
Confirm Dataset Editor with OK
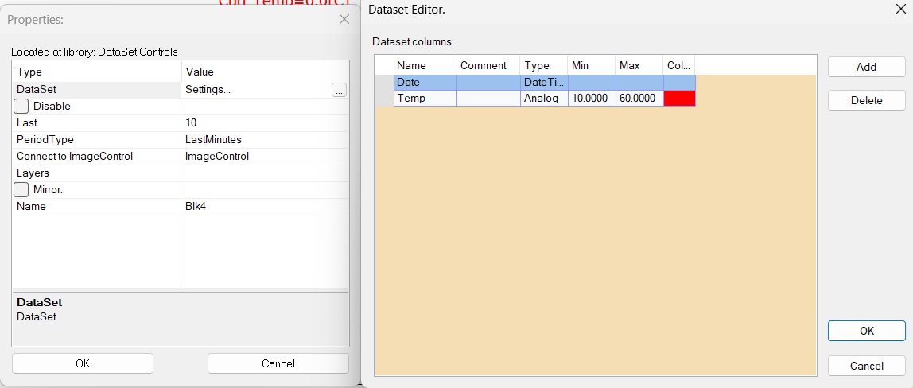tap(866, 331)
